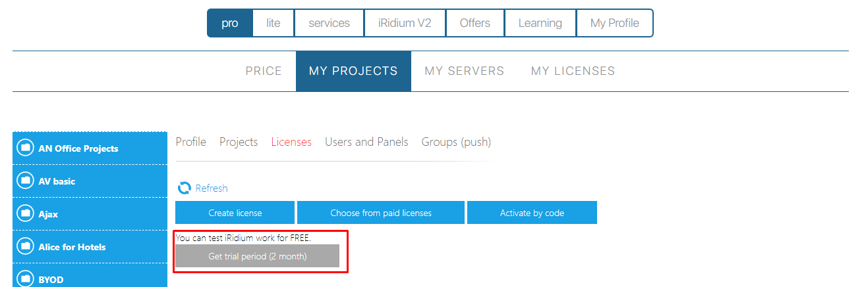Open the Users and Panels link
Screen dimensions: 862x287
click(x=366, y=142)
